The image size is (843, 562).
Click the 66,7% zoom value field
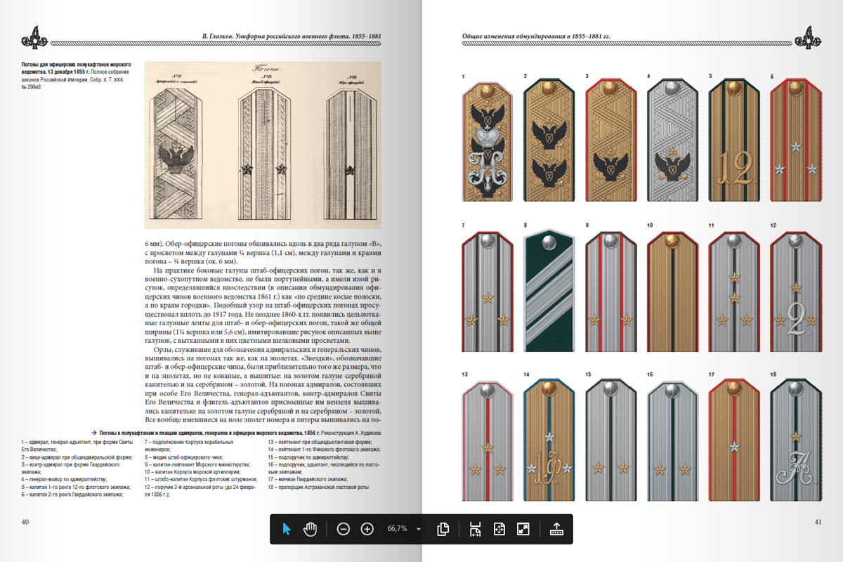pos(397,529)
